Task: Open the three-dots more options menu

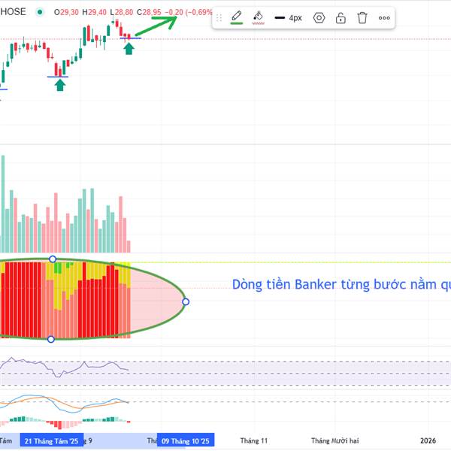Action: (384, 18)
